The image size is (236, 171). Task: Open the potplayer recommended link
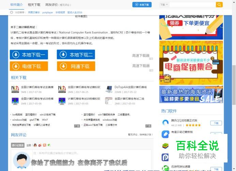point(47,12)
